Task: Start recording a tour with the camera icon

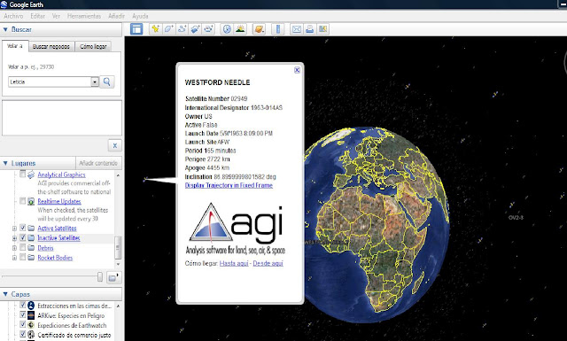Action: click(x=209, y=29)
